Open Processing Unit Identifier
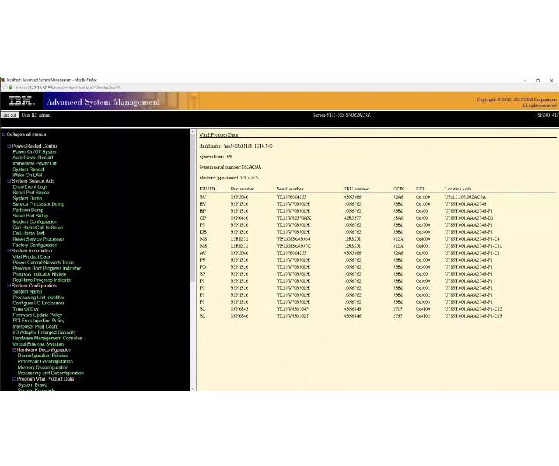Screen dimensions: 559x466 point(39,297)
